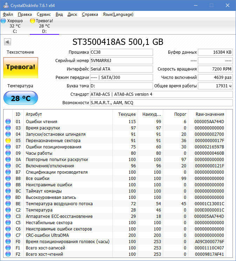Click status icon of Нестабильные сектора row

coord(8,223)
